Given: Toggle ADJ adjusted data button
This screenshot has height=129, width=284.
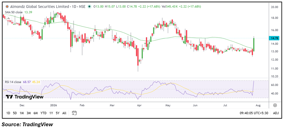Looking at the screenshot, I should (x=276, y=113).
